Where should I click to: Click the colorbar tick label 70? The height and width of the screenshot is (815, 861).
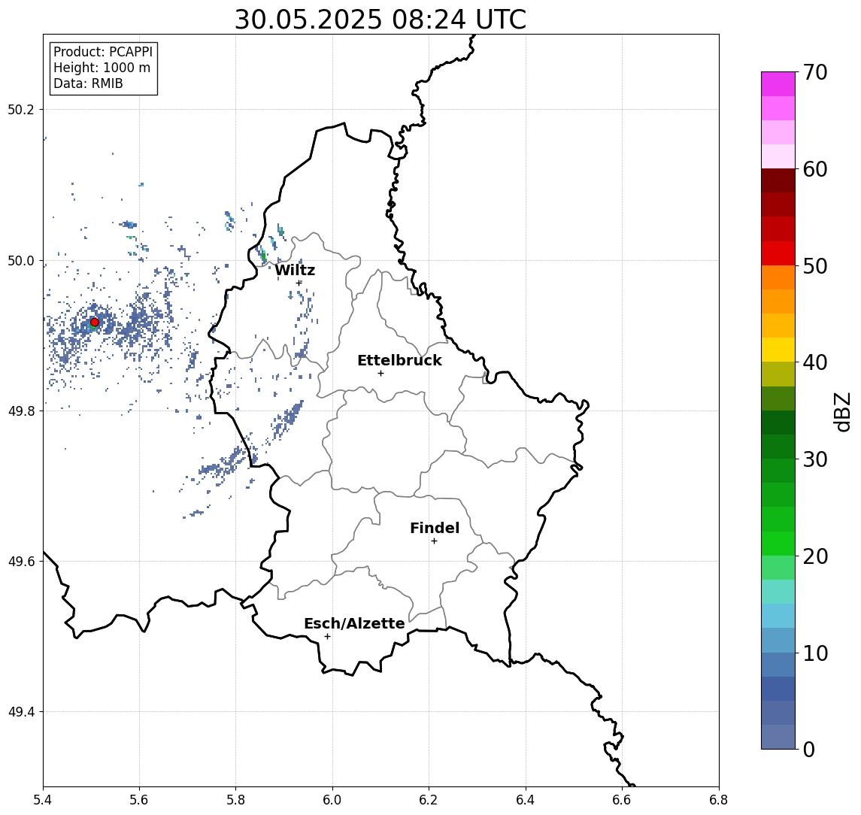click(x=815, y=72)
